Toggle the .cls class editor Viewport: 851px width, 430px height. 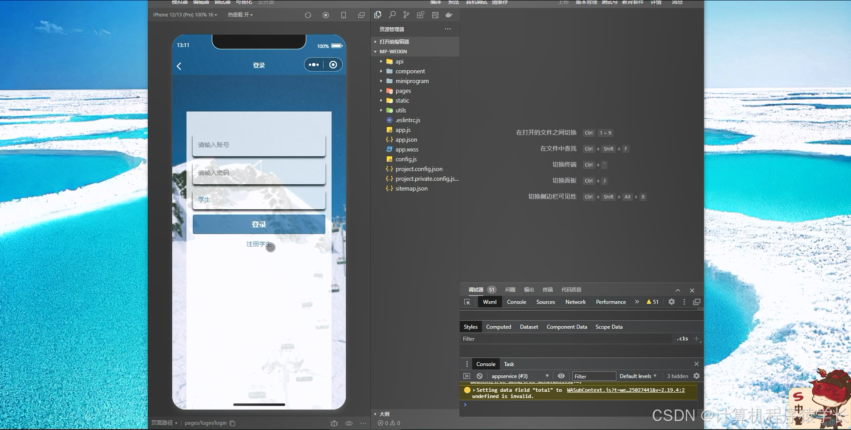(682, 339)
